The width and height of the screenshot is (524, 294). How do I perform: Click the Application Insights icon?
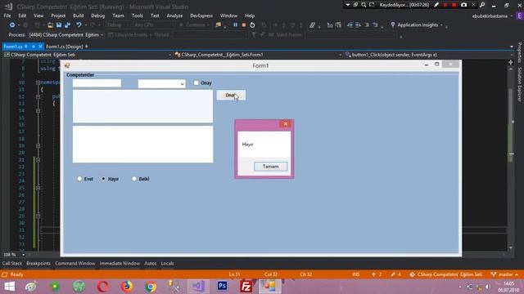(x=393, y=24)
